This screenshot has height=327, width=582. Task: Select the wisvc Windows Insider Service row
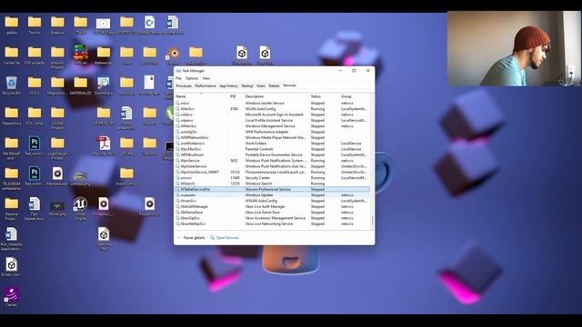pyautogui.click(x=273, y=103)
